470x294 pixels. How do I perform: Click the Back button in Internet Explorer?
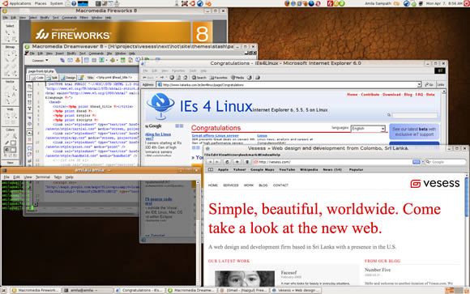(x=149, y=78)
